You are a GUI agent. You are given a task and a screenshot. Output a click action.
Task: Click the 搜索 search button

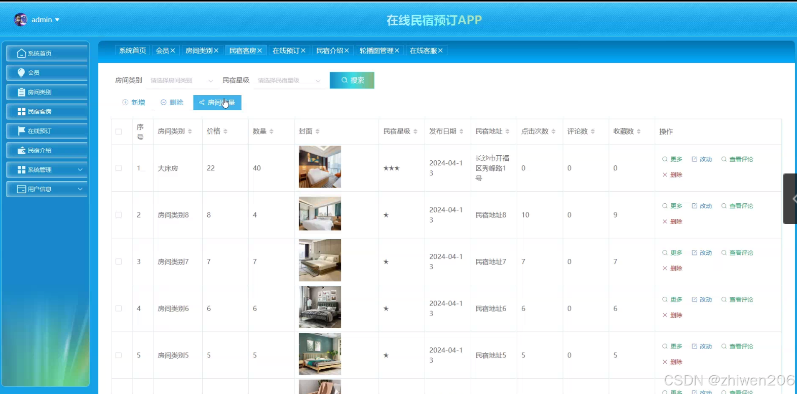click(x=352, y=80)
